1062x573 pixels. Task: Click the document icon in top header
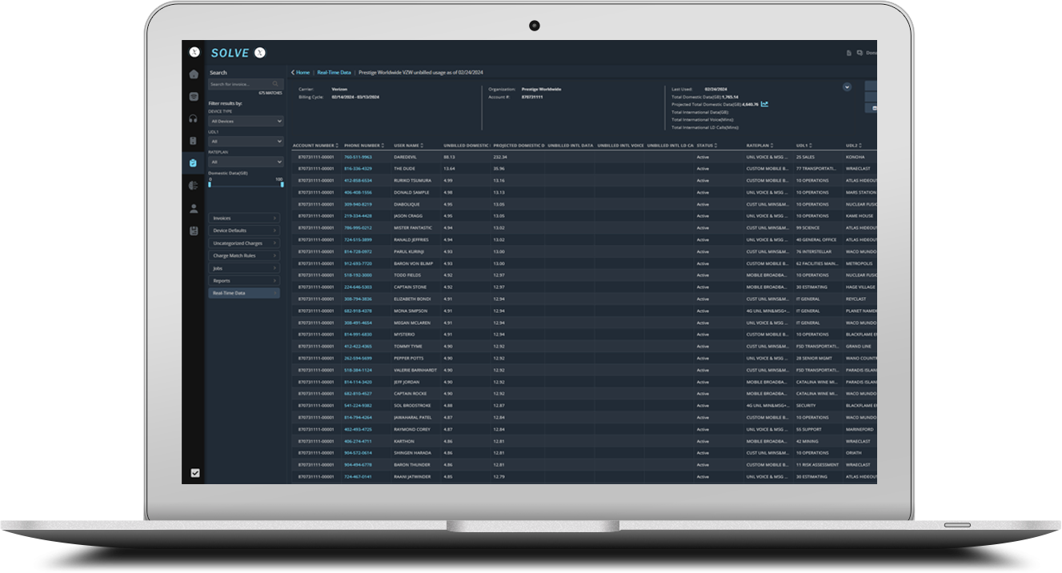tap(848, 54)
